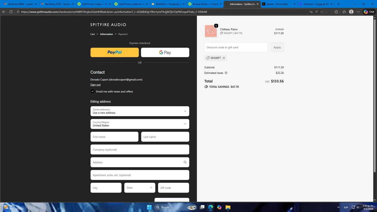This screenshot has height=212, width=377.
Task: Switch to Recibidos (894) tab
Action: 20,4
